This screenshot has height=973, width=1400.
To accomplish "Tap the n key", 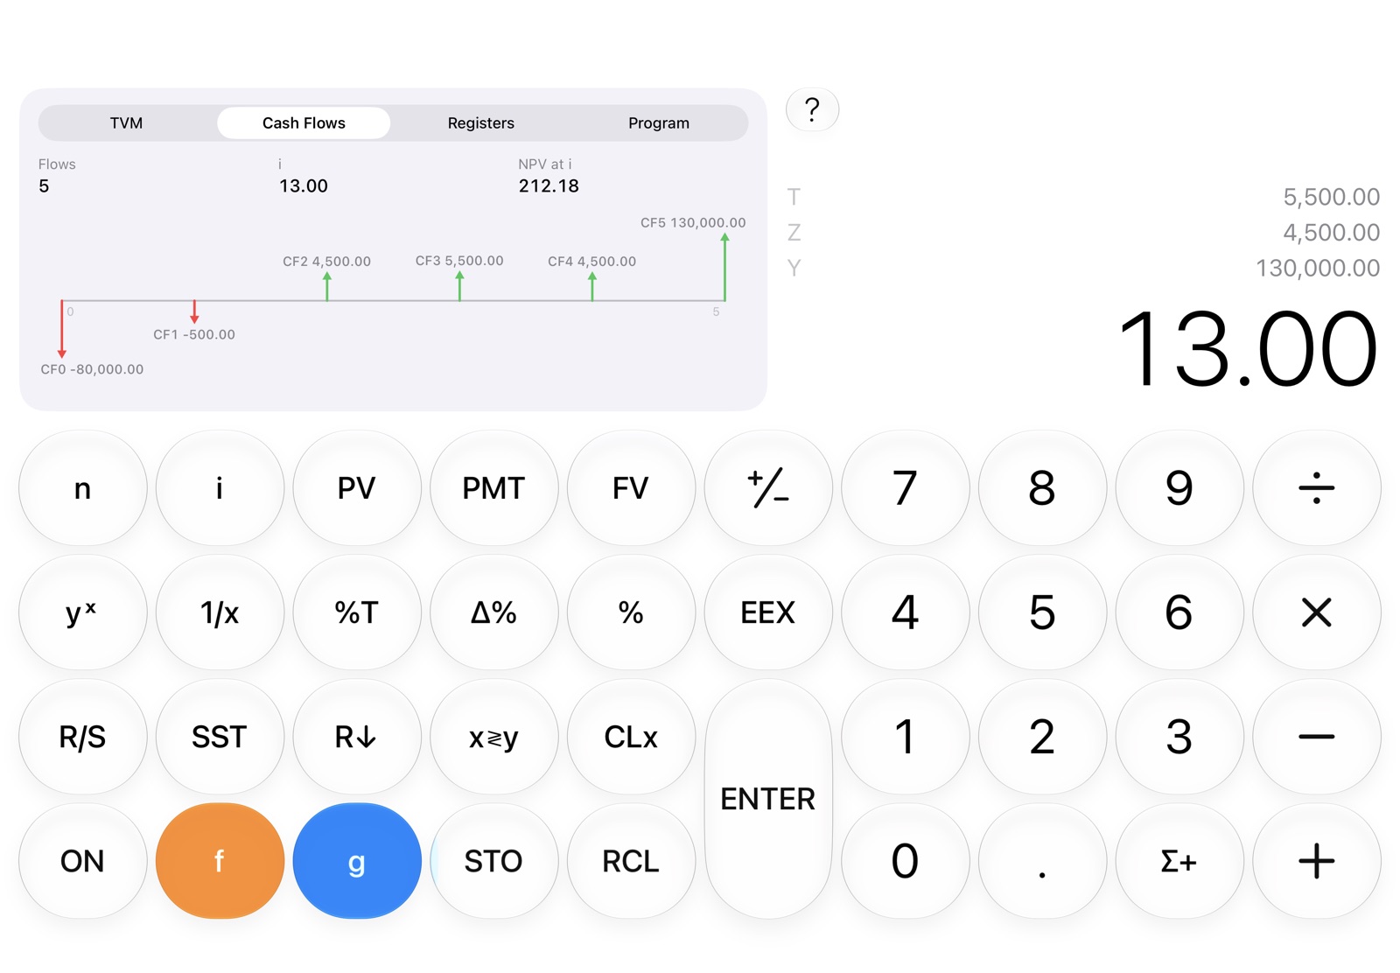I will pyautogui.click(x=82, y=488).
